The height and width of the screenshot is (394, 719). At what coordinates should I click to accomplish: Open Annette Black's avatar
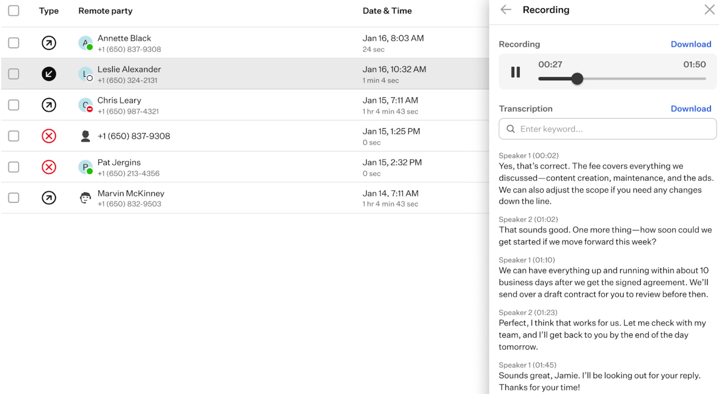coord(86,43)
